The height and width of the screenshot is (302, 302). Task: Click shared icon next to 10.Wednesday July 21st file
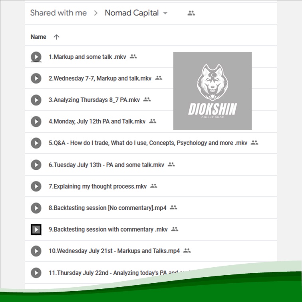point(187,251)
